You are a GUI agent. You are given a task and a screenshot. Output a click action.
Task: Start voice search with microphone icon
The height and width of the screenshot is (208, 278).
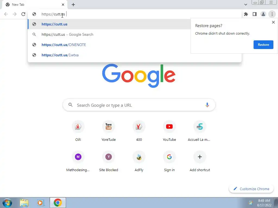(207, 105)
